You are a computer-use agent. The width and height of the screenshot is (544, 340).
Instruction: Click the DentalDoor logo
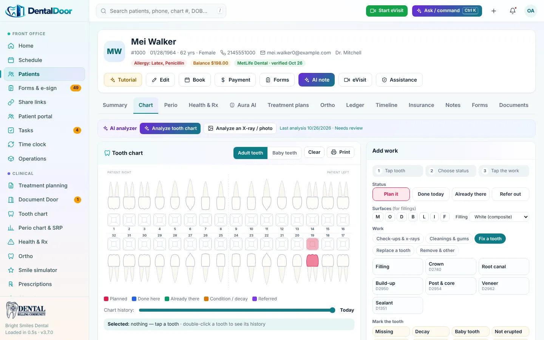coord(39,11)
